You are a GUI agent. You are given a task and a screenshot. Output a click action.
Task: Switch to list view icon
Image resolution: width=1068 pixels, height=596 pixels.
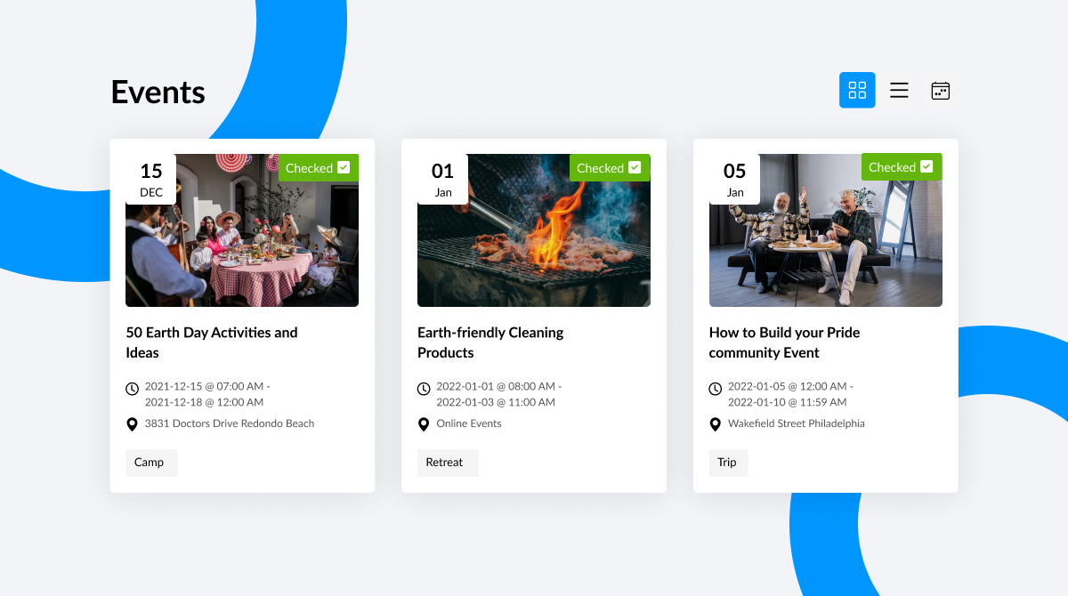(899, 90)
